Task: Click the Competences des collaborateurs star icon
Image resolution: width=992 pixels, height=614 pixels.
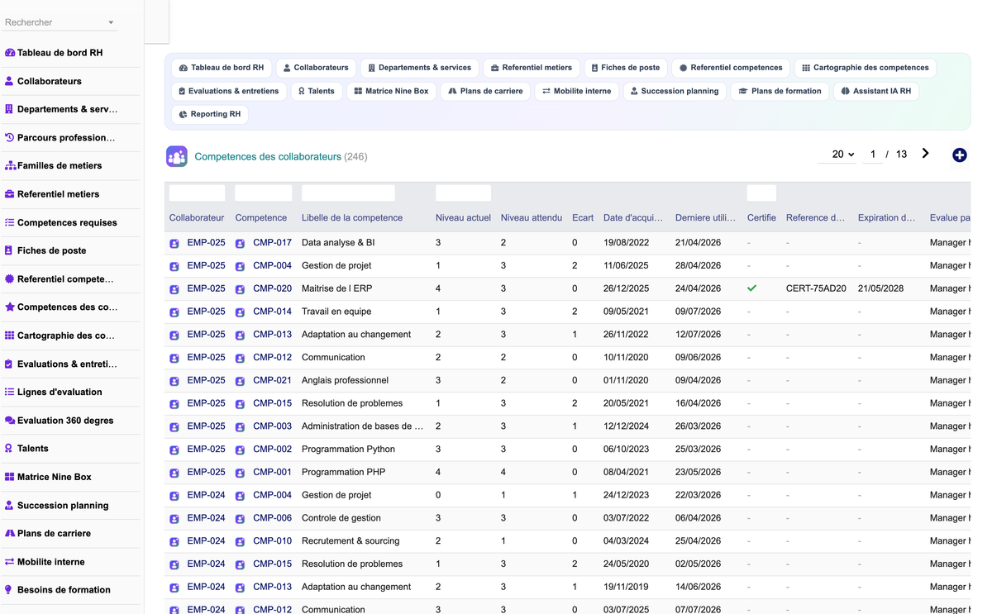Action: coord(9,307)
